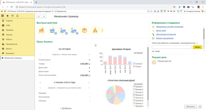Open Chrome three-dot menu

coord(203,7)
